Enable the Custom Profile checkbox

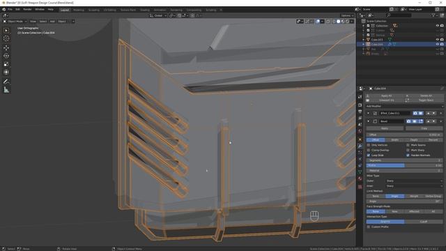click(369, 227)
